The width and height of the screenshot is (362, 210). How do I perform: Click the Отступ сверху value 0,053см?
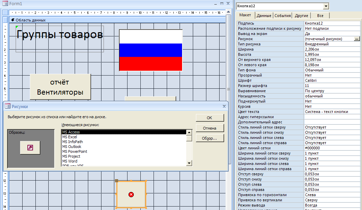(332, 174)
